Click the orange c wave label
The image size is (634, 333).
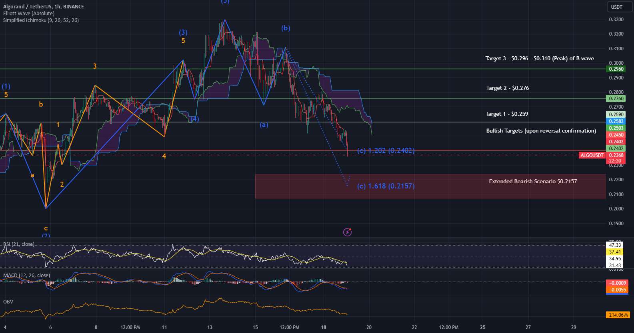click(46, 228)
